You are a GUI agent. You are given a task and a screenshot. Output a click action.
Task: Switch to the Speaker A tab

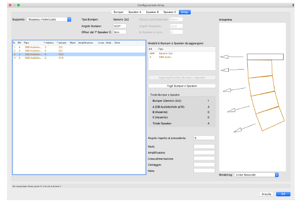point(135,12)
